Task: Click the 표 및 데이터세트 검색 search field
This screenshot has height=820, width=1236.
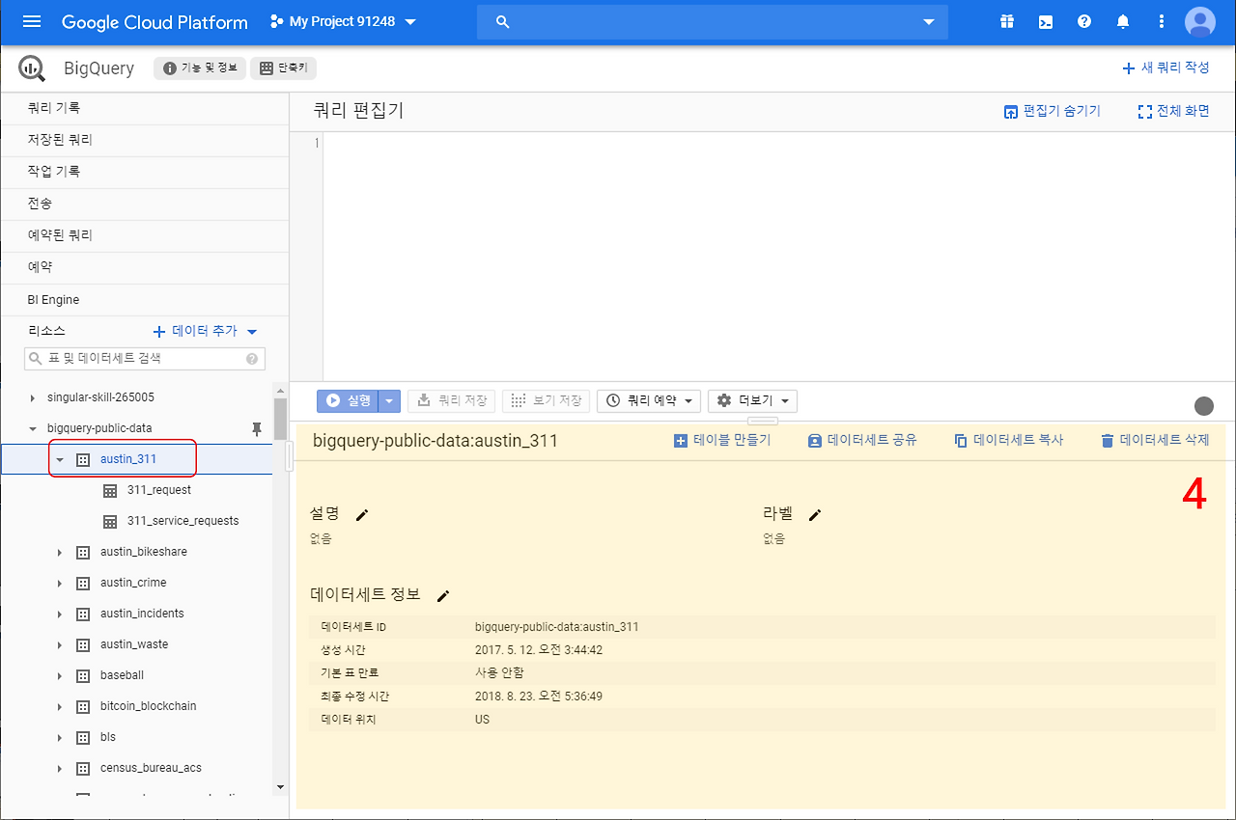Action: pyautogui.click(x=145, y=358)
